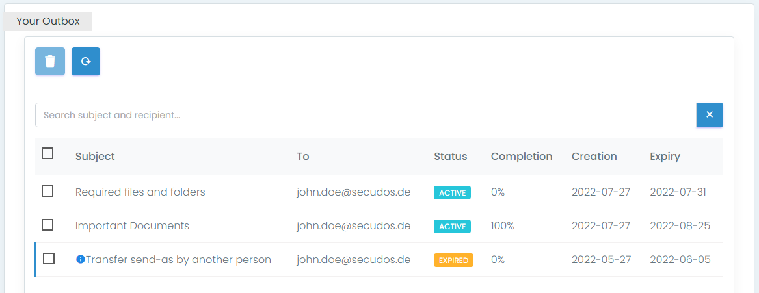Open Required files and folders transfer
Screen dimensions: 759x293
click(x=140, y=192)
